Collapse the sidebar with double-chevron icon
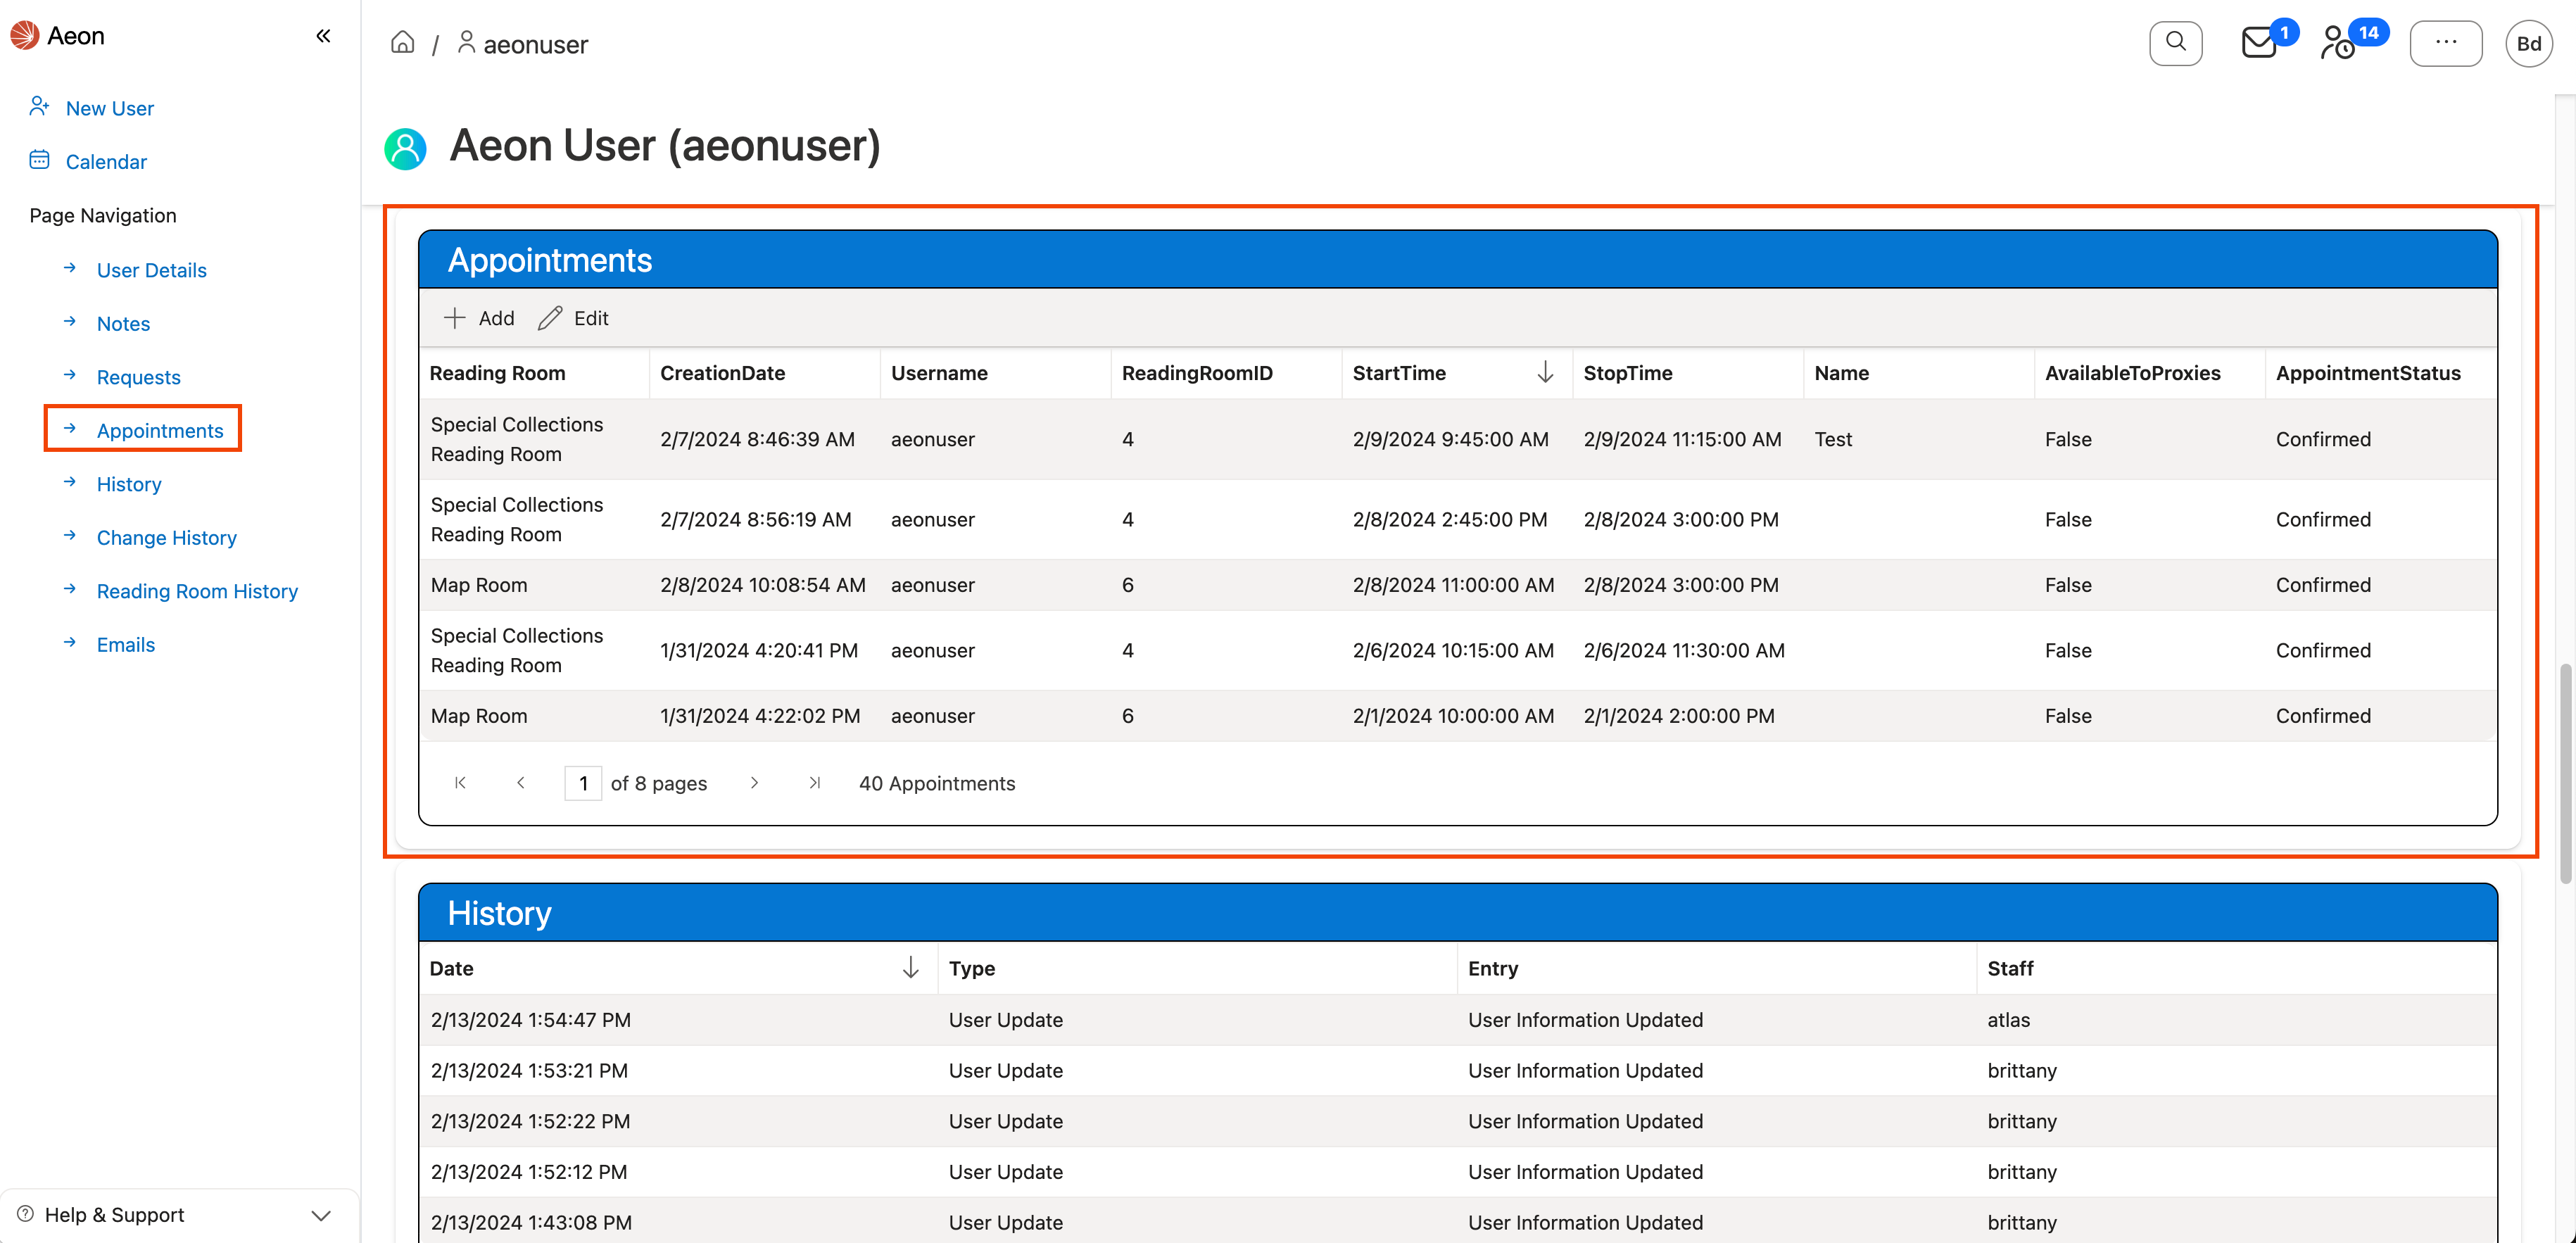 [x=323, y=35]
